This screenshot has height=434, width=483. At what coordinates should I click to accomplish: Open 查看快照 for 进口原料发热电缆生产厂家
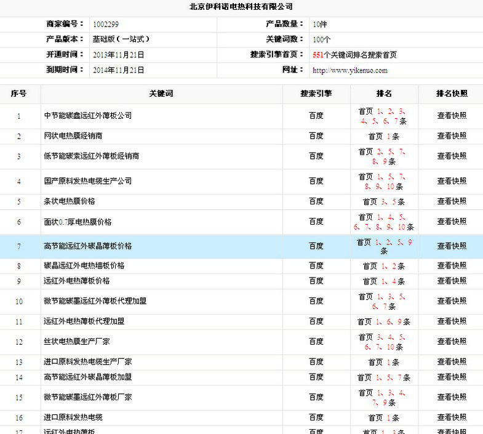pos(452,362)
